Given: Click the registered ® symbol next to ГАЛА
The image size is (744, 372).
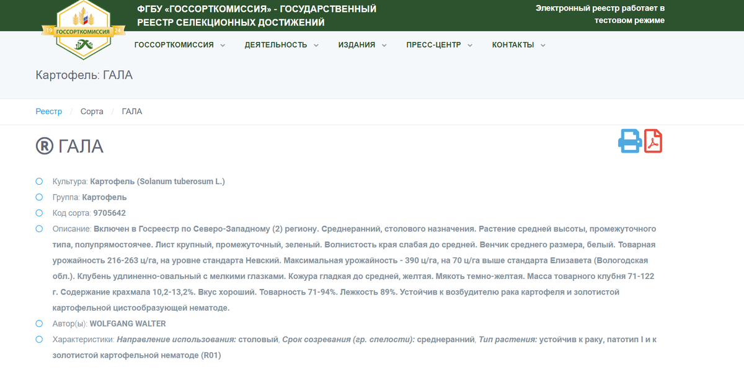Looking at the screenshot, I should click(45, 146).
